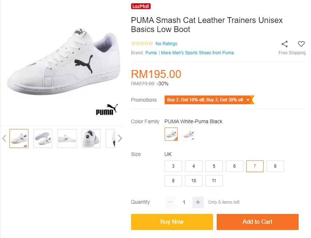Open the Puma brand link
The image size is (311, 238).
tap(151, 53)
